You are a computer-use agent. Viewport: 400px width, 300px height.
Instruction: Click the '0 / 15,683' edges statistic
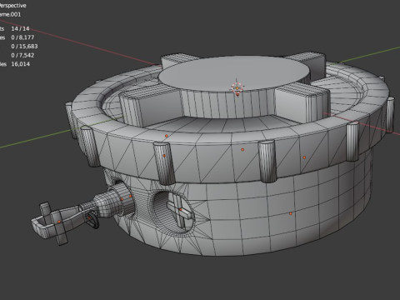click(24, 47)
